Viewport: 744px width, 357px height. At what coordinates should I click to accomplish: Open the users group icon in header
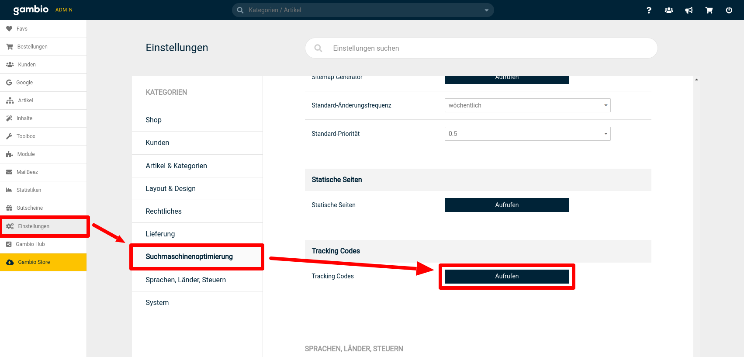pos(669,10)
